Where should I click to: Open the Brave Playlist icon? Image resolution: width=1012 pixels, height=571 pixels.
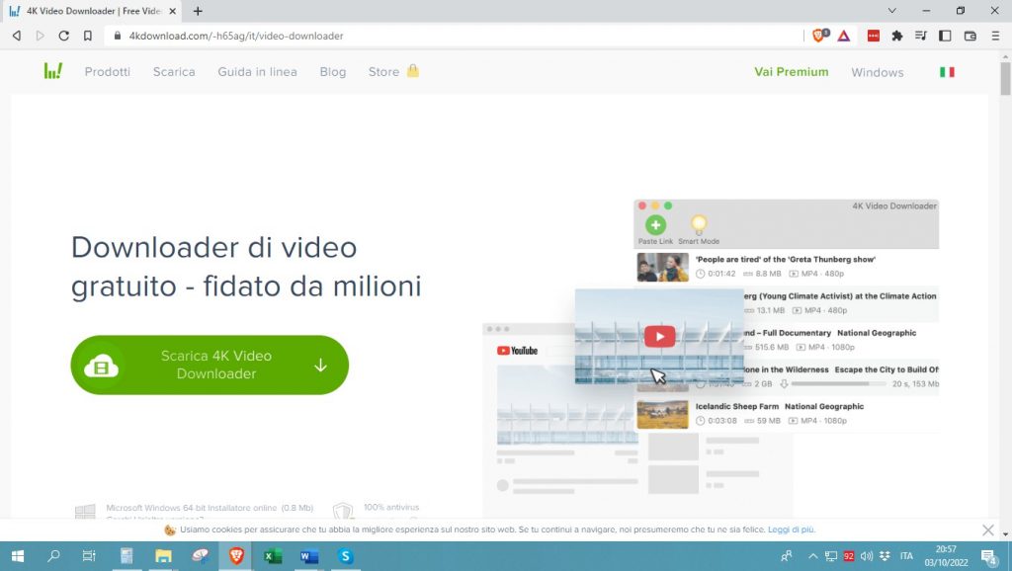pyautogui.click(x=921, y=35)
